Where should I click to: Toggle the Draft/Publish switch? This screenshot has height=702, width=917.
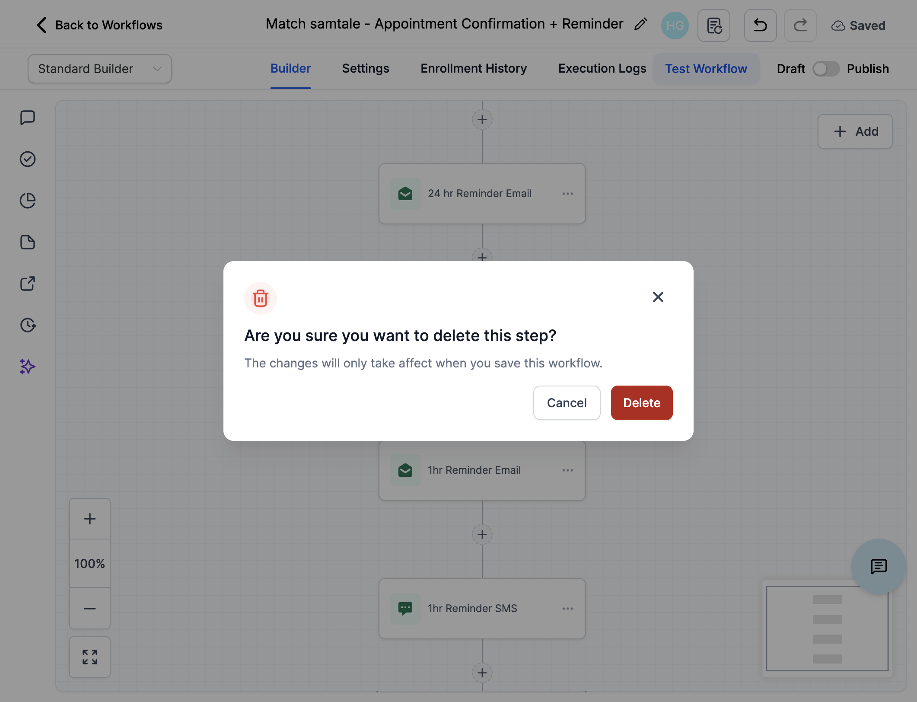tap(826, 69)
